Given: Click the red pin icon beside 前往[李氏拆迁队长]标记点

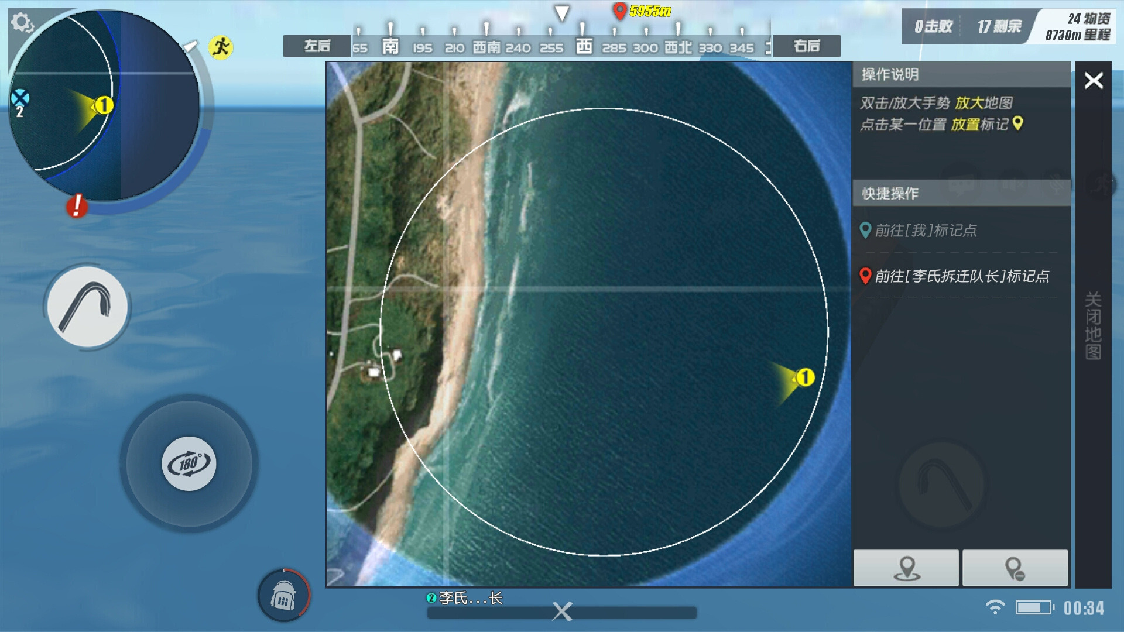Looking at the screenshot, I should [x=865, y=276].
